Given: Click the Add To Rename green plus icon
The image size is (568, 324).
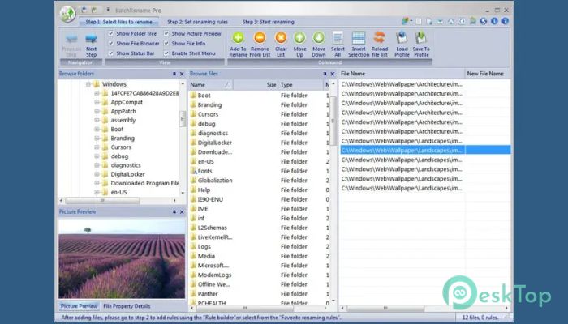Looking at the screenshot, I should [x=238, y=38].
